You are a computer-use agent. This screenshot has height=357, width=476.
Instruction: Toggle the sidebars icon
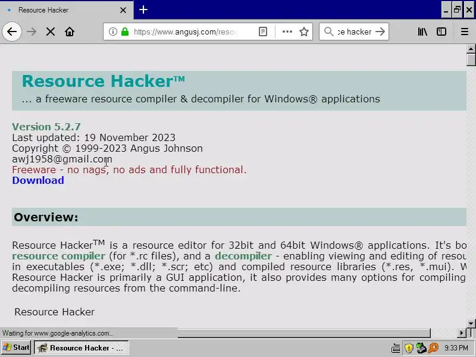(441, 32)
